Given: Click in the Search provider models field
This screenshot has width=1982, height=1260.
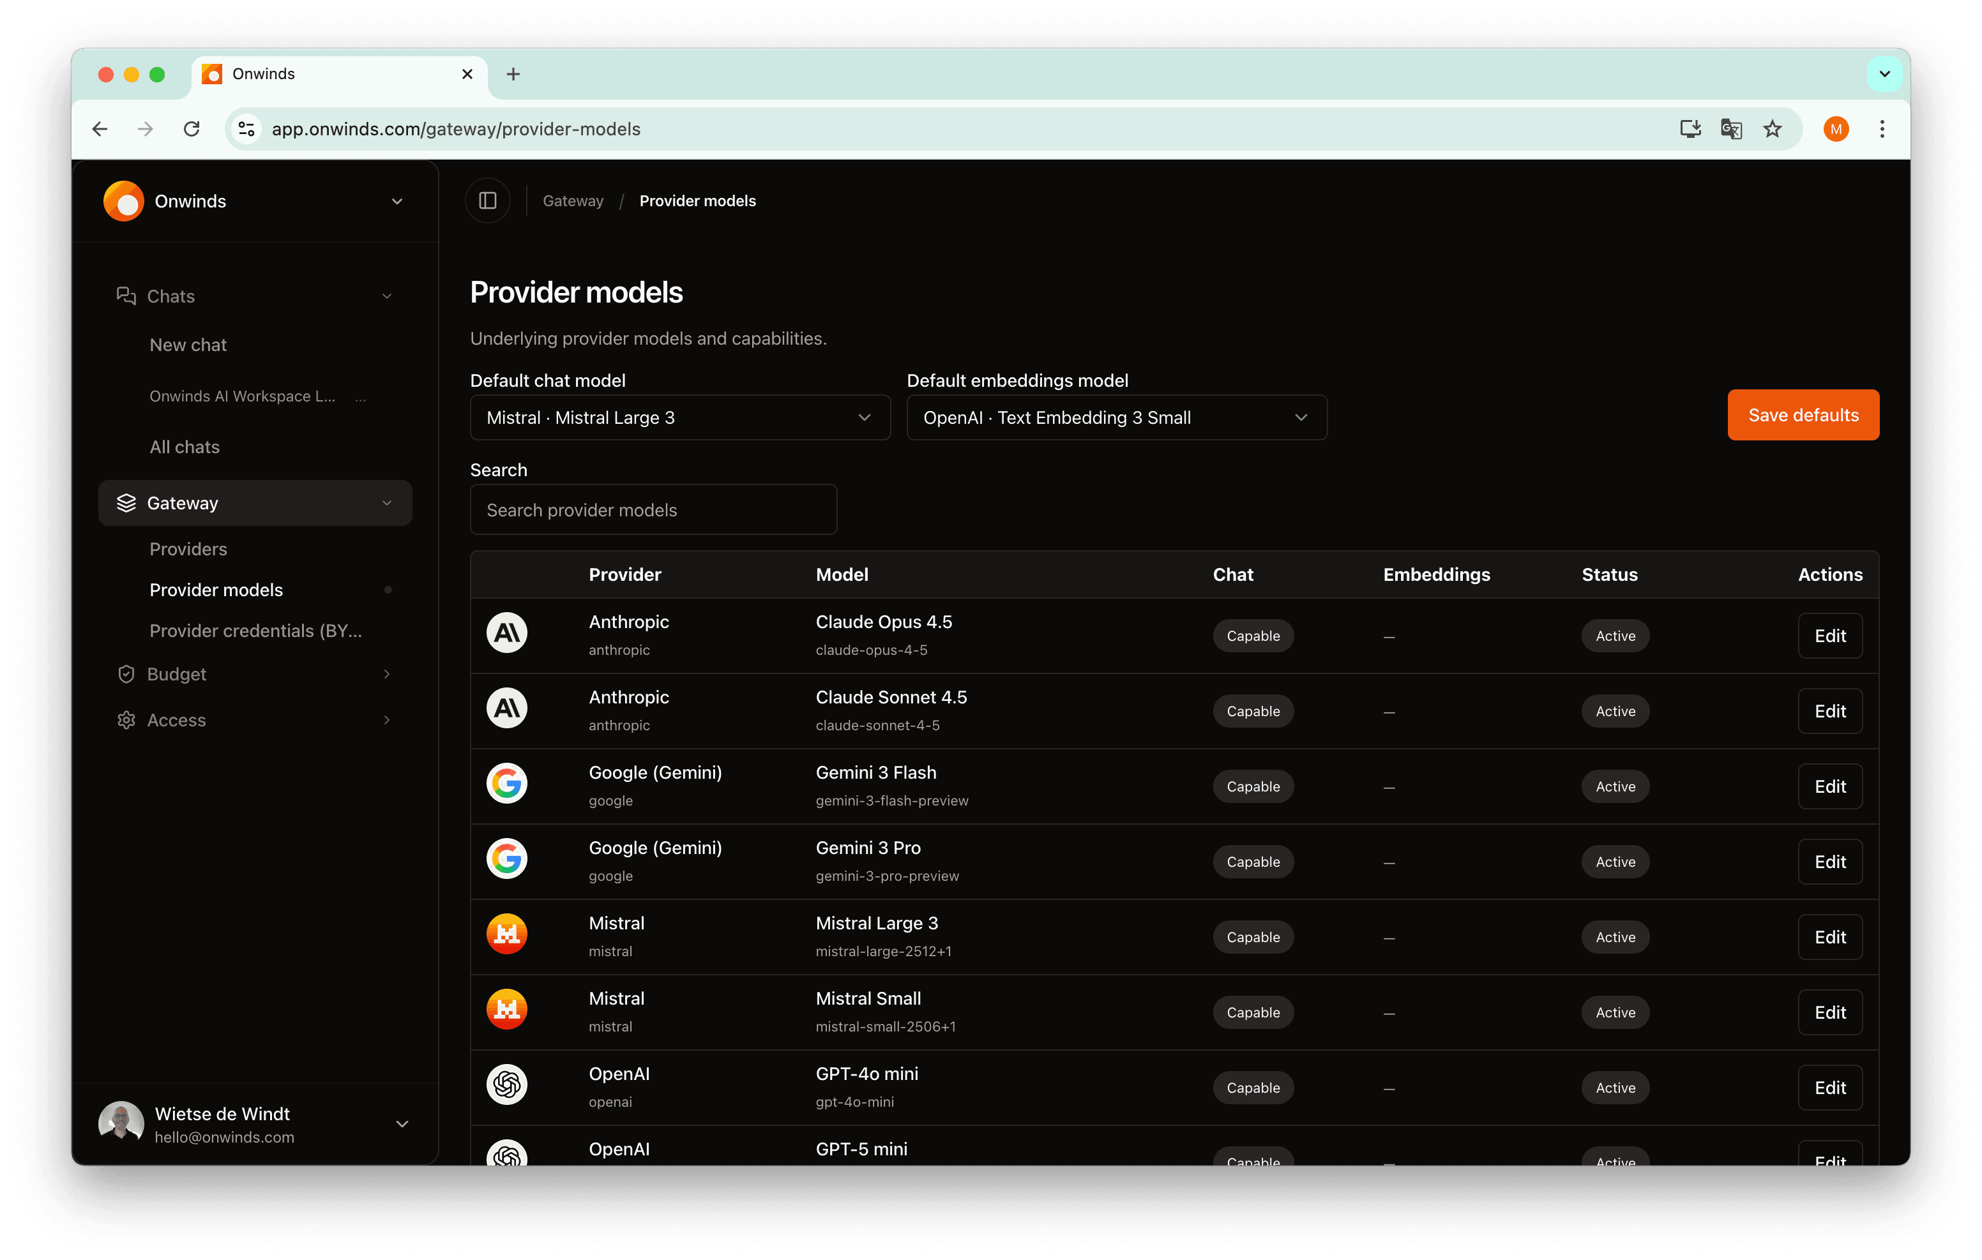Looking at the screenshot, I should 653,509.
